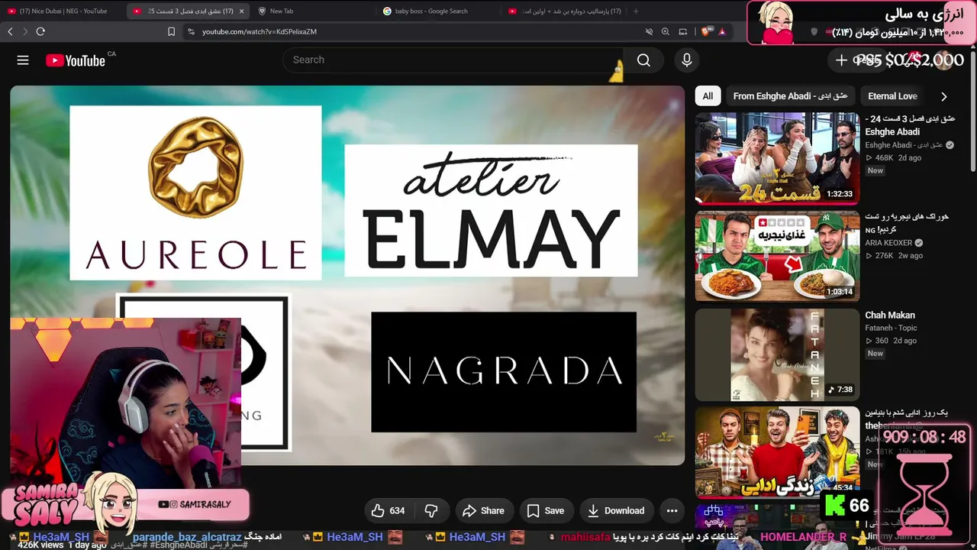Share this video

coord(484,511)
